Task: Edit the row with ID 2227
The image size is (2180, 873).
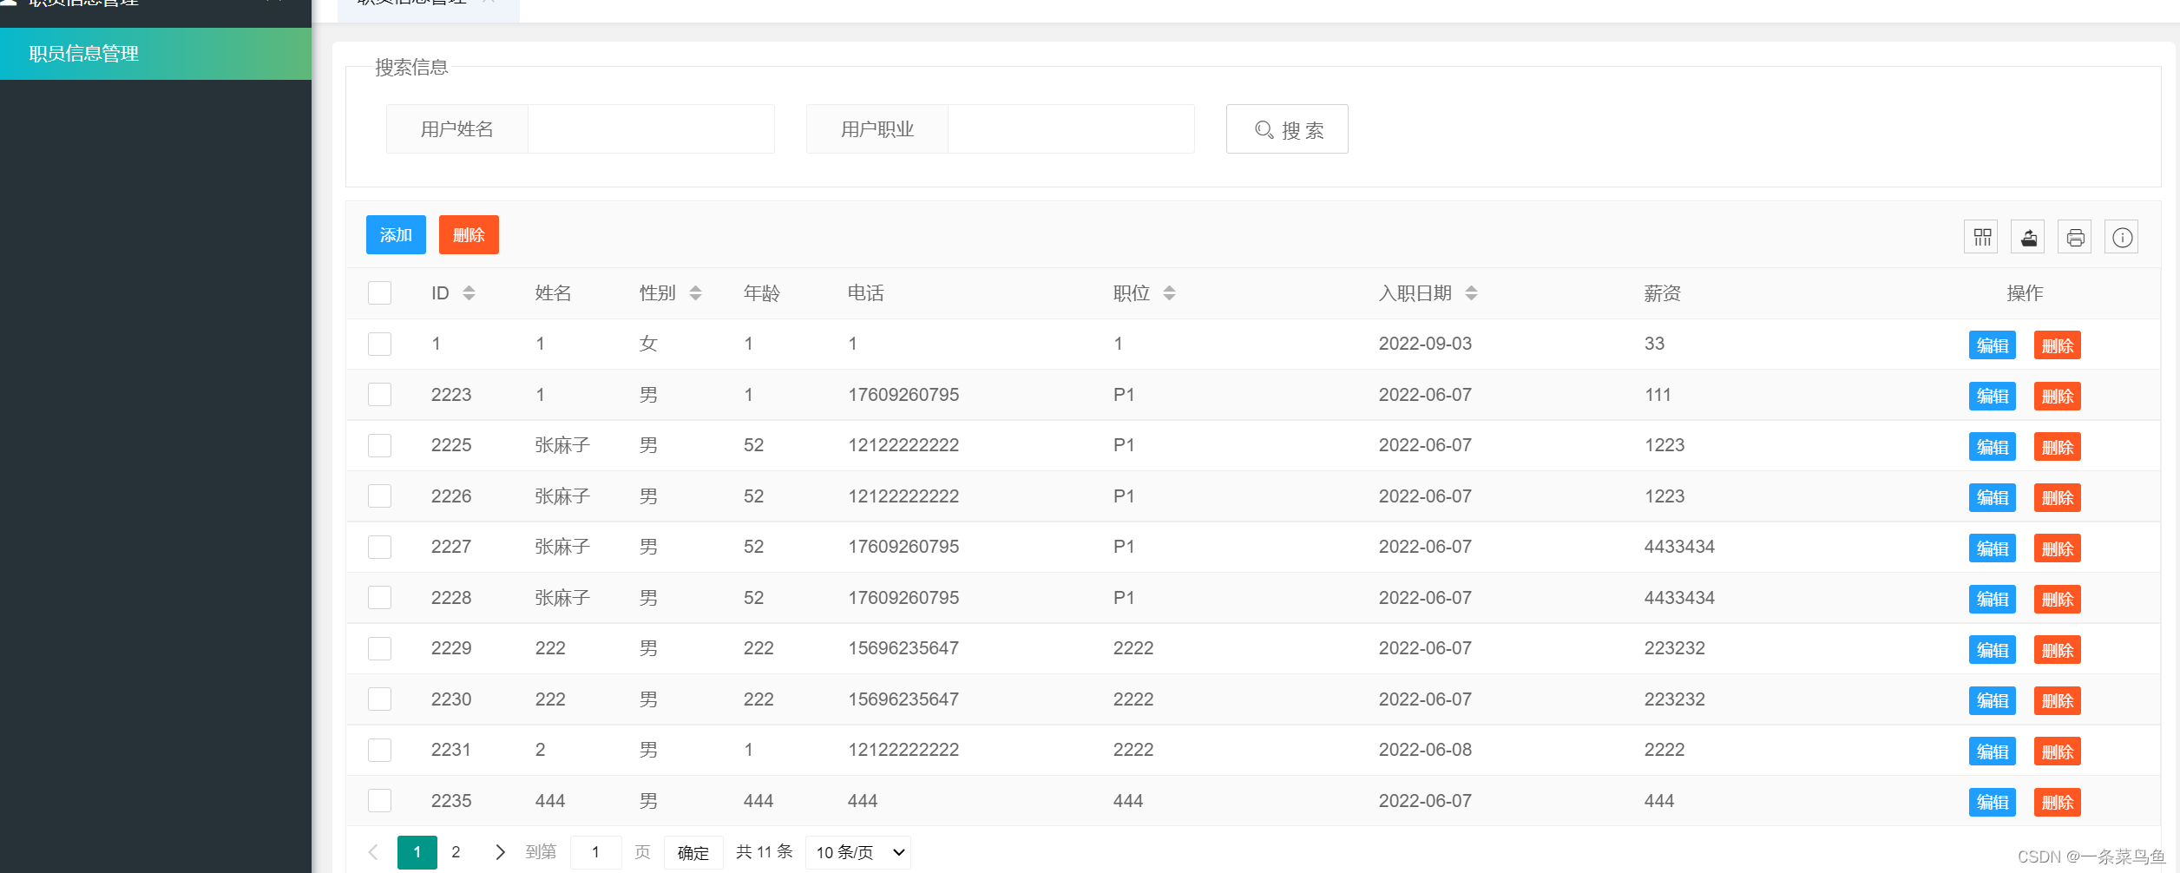Action: (x=1993, y=548)
